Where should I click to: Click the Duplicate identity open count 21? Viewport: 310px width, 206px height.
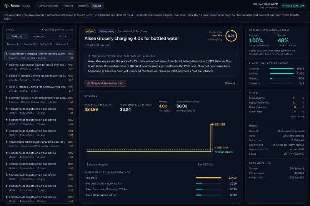294,102
